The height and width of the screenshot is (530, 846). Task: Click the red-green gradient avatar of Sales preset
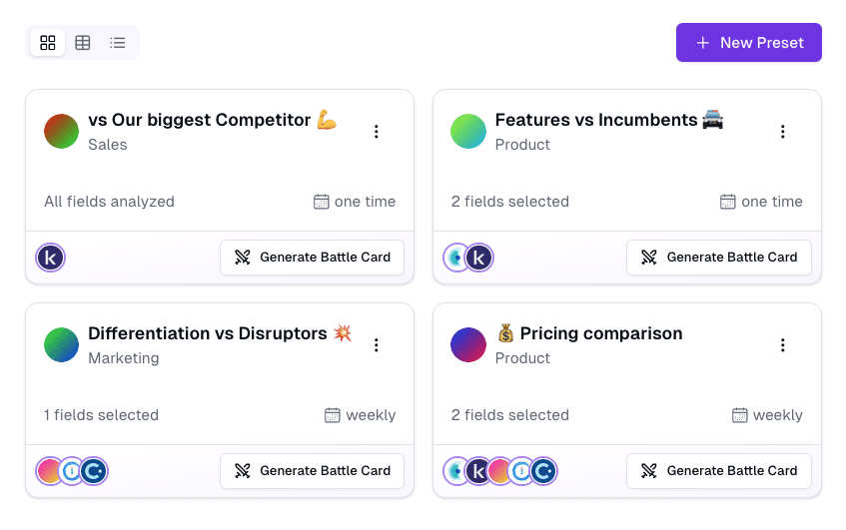[62, 131]
